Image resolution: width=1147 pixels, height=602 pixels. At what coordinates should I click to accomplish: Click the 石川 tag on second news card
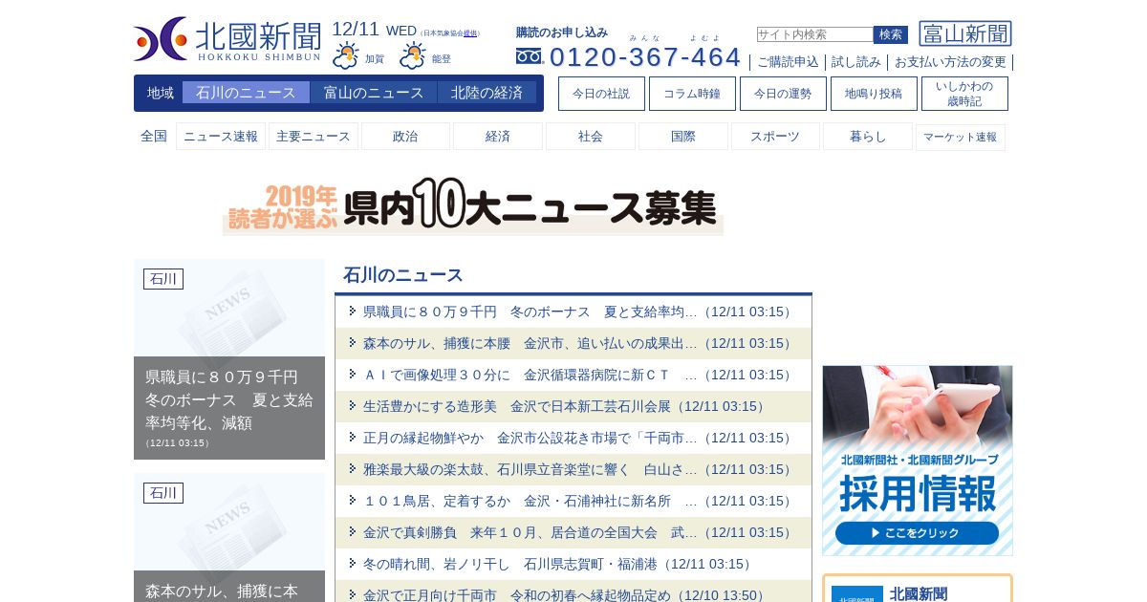[163, 493]
